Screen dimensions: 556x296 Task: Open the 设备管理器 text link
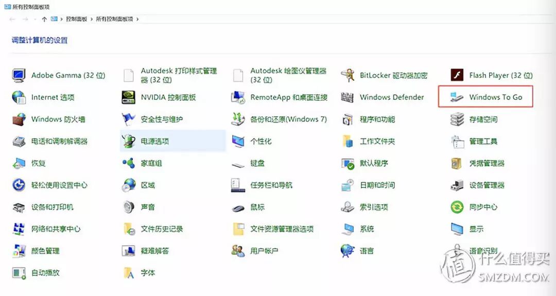486,185
